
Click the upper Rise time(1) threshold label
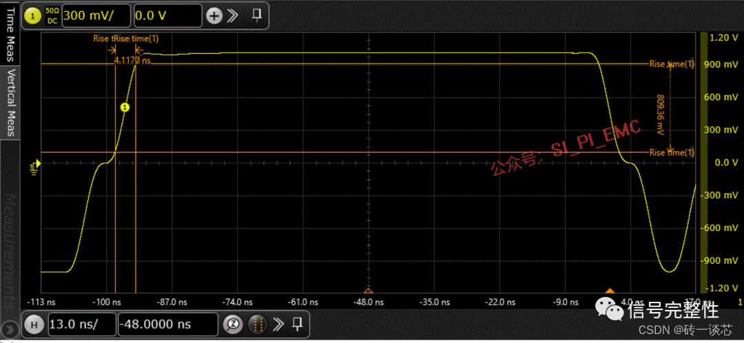[x=672, y=63]
